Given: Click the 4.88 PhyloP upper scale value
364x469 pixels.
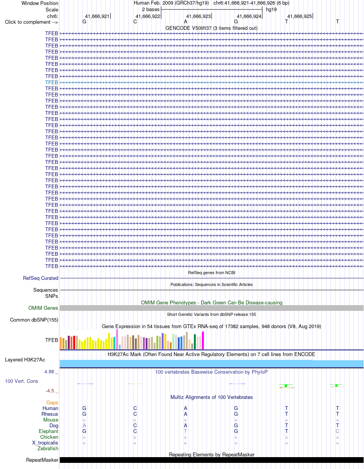Looking at the screenshot, I should point(51,371).
